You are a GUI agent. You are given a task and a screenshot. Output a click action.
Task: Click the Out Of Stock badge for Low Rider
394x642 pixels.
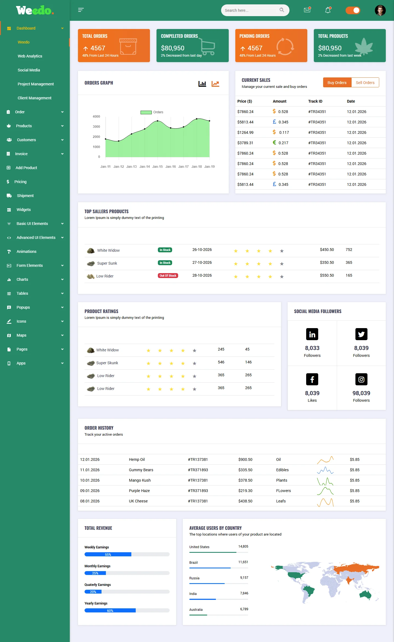click(x=168, y=276)
